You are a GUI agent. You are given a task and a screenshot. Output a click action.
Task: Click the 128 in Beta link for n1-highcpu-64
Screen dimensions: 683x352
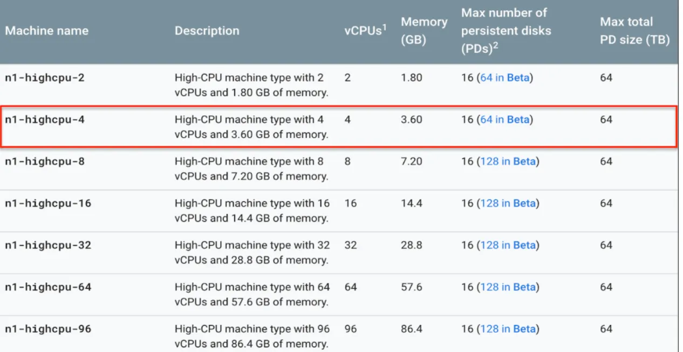tap(507, 287)
